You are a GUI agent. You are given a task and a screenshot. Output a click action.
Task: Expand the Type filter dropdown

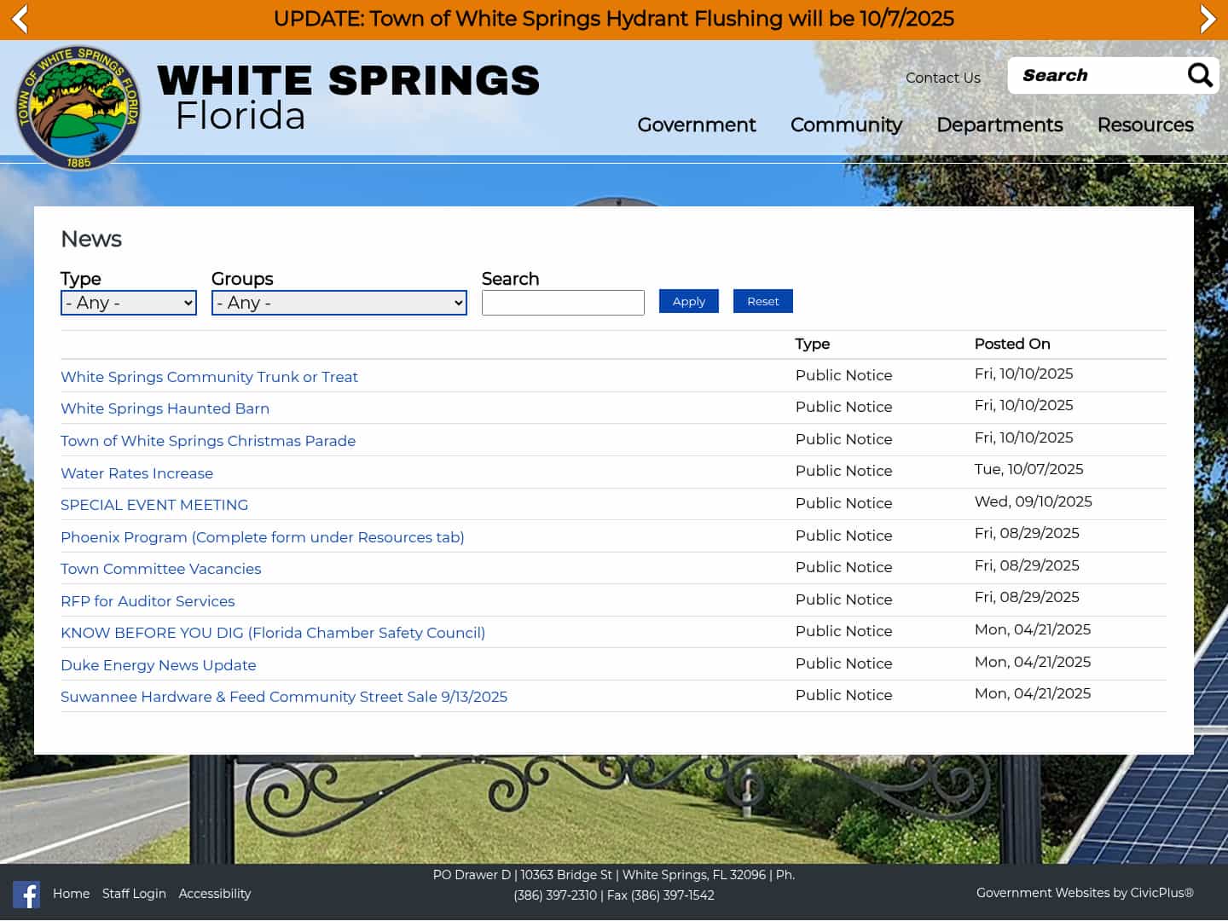coord(129,303)
